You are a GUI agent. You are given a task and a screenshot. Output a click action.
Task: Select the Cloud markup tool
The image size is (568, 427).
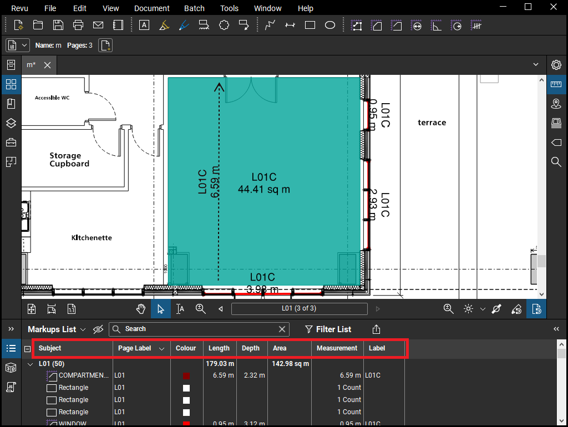224,26
